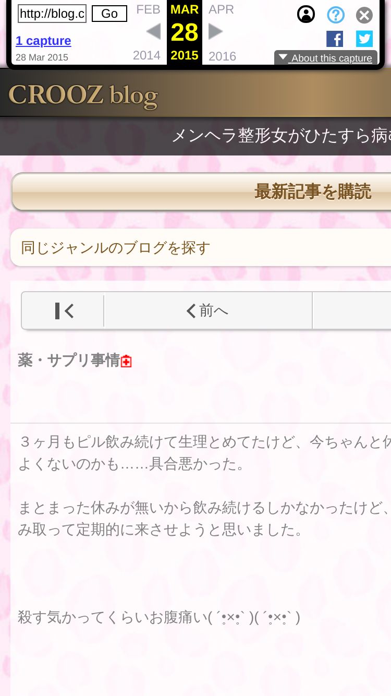Jump to first article skip-back icon
The width and height of the screenshot is (391, 696).
point(63,311)
